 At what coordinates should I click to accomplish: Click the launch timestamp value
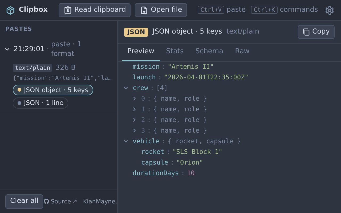point(206,77)
